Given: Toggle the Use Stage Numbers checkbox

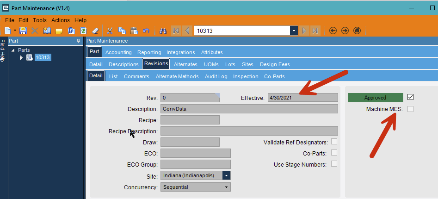Looking at the screenshot, I should [334, 164].
